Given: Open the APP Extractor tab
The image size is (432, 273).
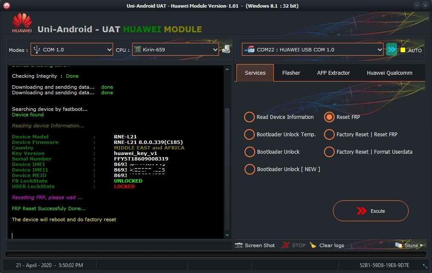Looking at the screenshot, I should click(x=333, y=73).
